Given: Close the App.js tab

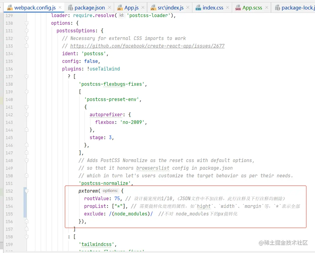Looking at the screenshot, I should (x=143, y=7).
